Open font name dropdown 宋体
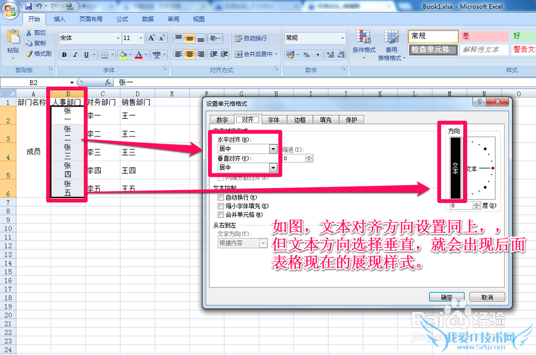 pyautogui.click(x=118, y=38)
